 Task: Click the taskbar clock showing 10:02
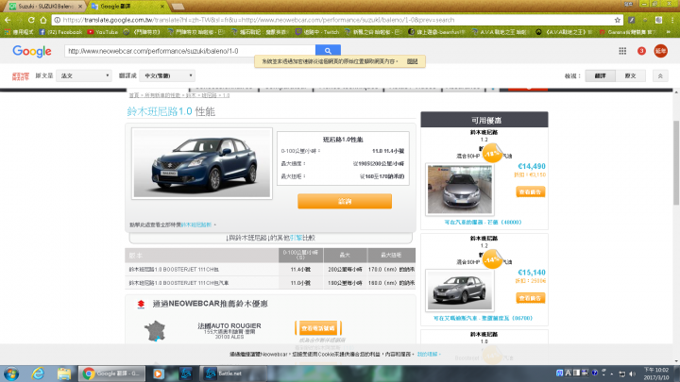point(656,374)
